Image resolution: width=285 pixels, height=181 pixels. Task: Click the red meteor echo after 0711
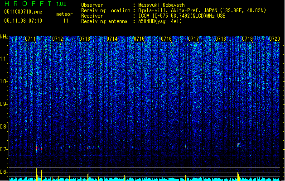tap(36, 148)
